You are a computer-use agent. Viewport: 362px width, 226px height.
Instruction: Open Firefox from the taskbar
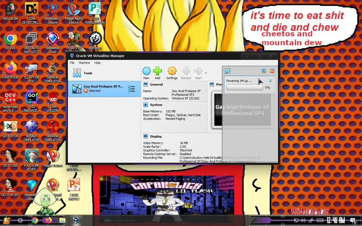coord(48,220)
